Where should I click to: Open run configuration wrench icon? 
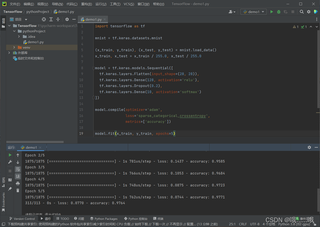click(x=10, y=162)
